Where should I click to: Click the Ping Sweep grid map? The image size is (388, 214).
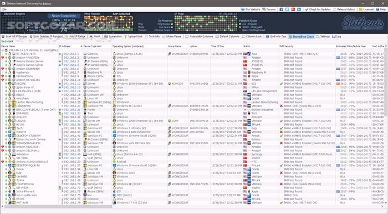[x=109, y=23]
